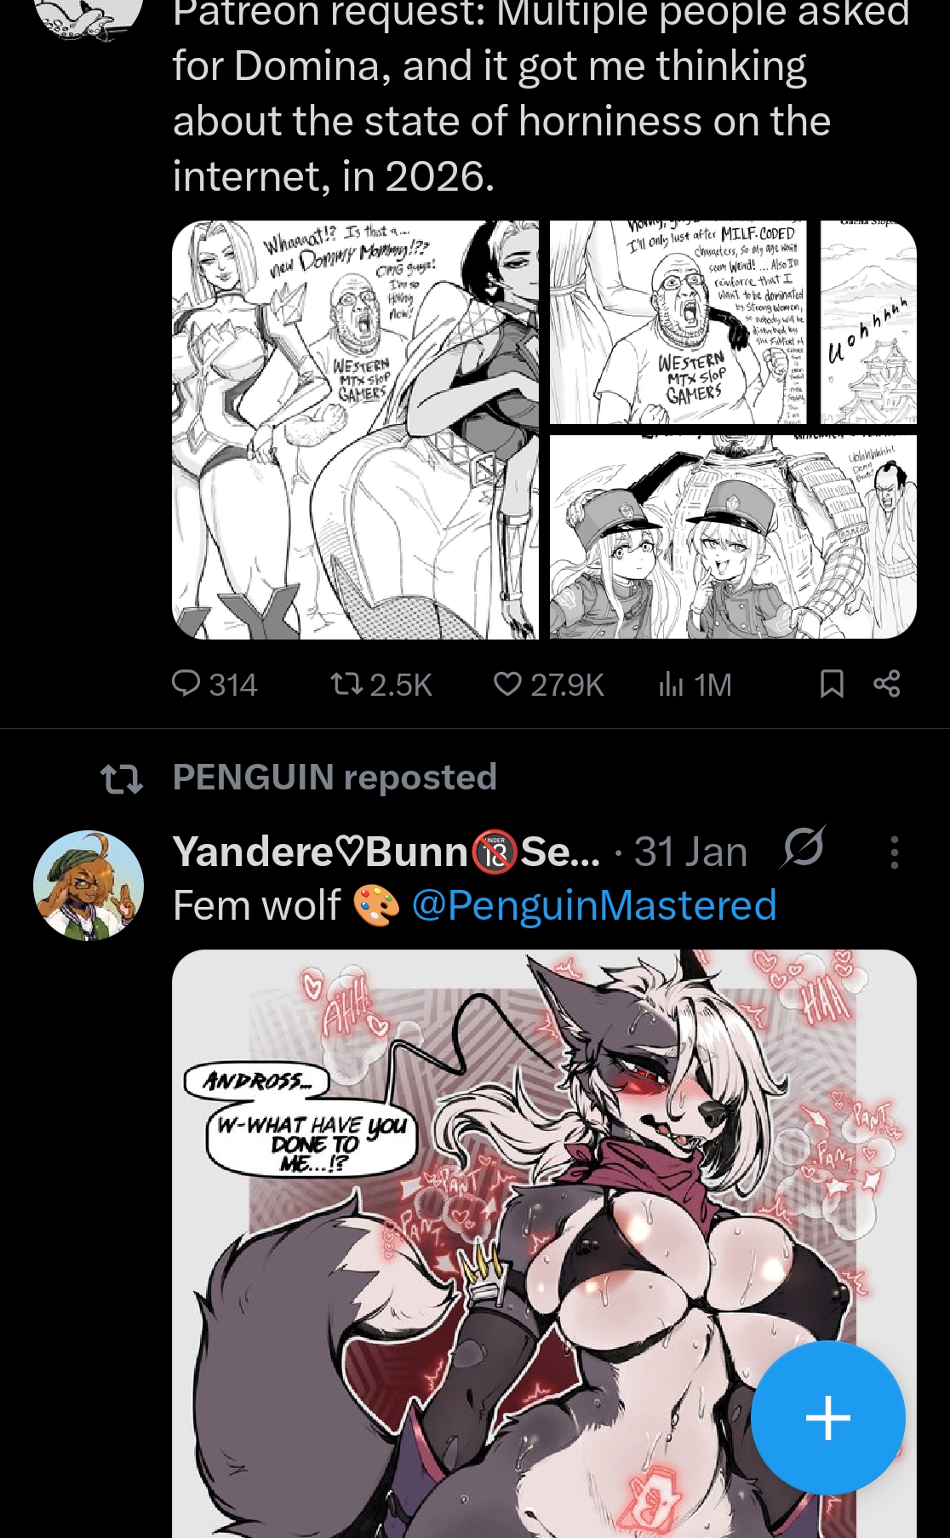Tap the YandereBunn display name
Viewport: 950px width, 1538px height.
point(386,852)
